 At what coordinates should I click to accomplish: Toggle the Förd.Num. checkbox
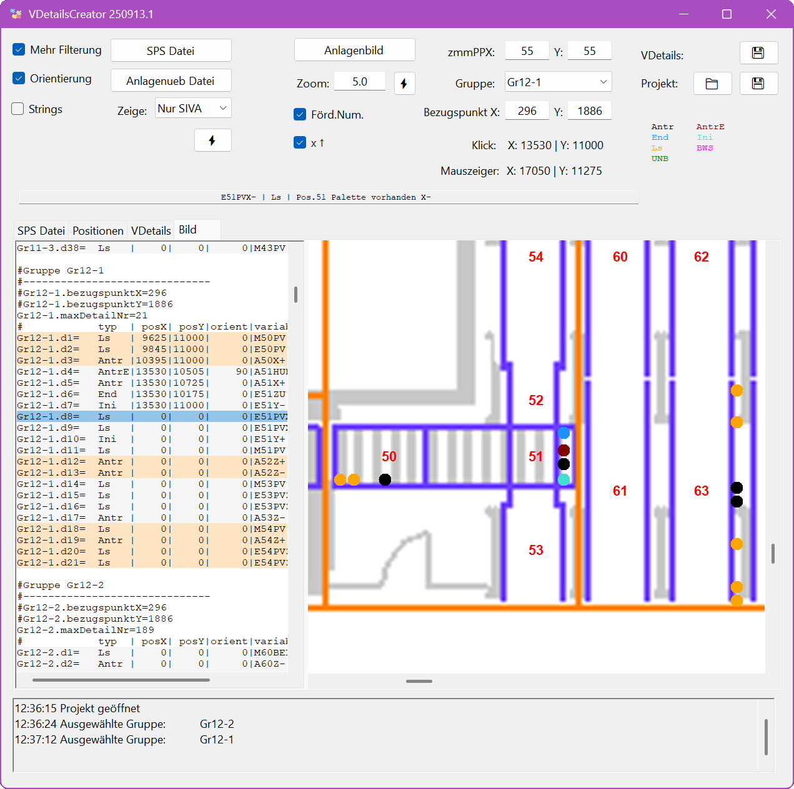(300, 114)
